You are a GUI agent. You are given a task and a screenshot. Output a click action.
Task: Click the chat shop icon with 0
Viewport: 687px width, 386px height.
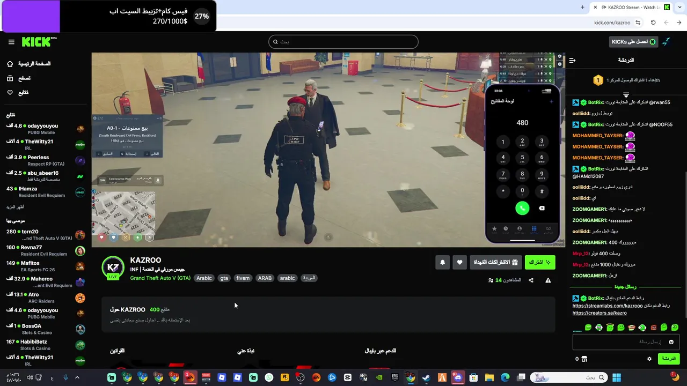coord(581,359)
